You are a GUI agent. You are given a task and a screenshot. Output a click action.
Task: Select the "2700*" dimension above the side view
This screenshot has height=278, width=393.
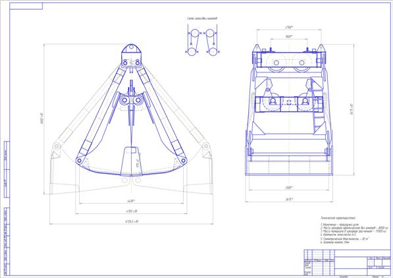coord(289,27)
